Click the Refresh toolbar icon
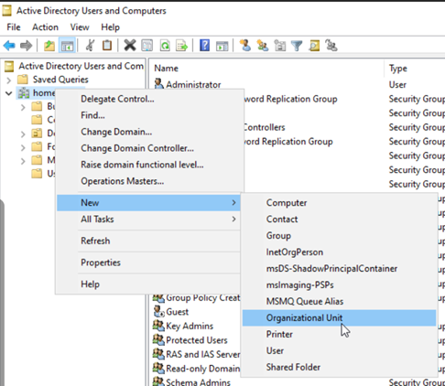This screenshot has width=445, height=386. (x=165, y=46)
